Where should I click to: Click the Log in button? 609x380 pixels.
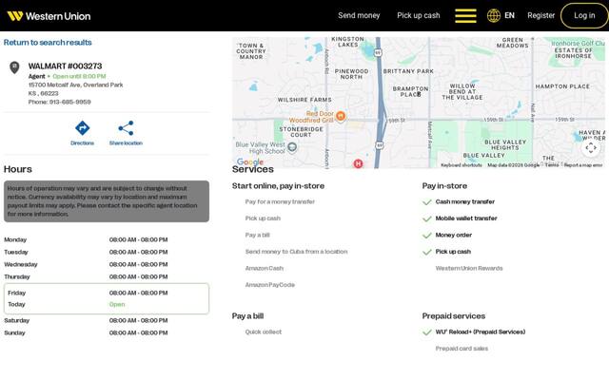point(584,15)
